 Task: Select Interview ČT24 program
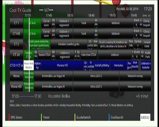[x=89, y=55]
